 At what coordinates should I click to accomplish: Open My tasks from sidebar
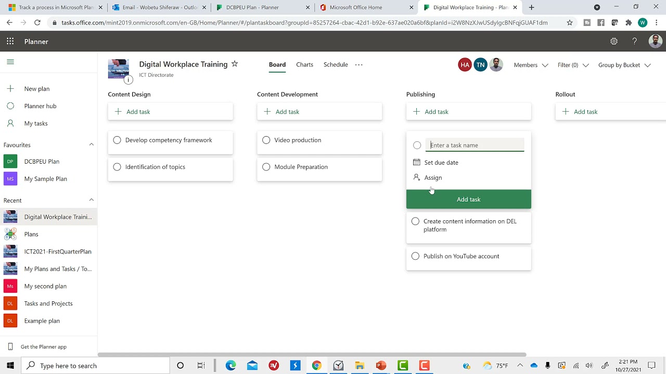pos(36,124)
